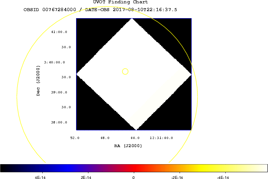Viewport: 268px width, 179px height.
Task: Click the small yellow source circle
Action: (x=125, y=72)
